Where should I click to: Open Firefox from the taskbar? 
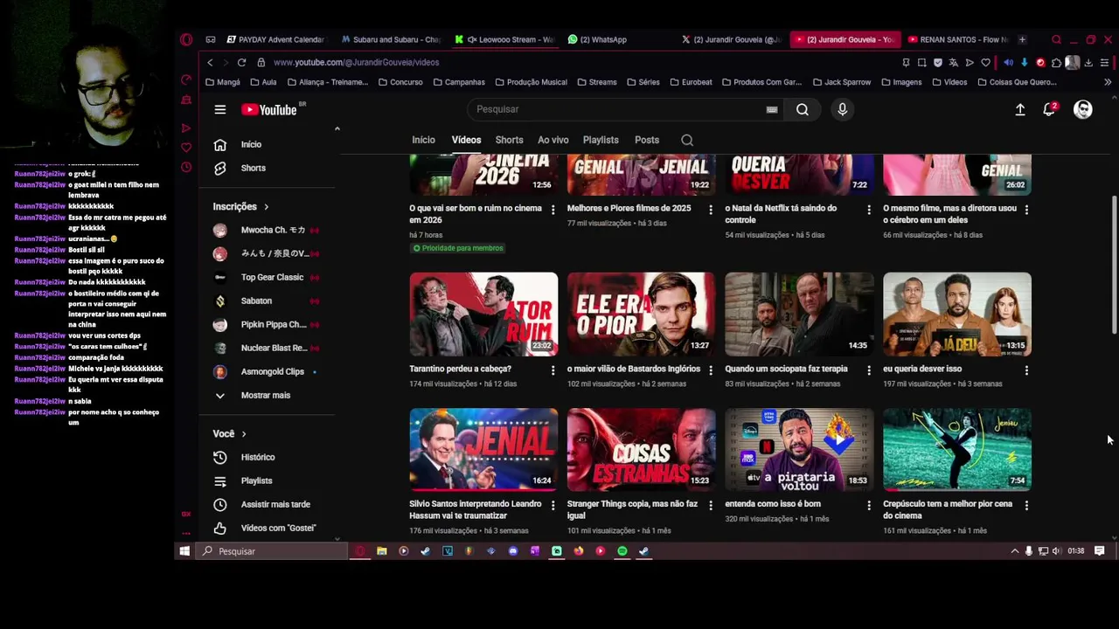pyautogui.click(x=578, y=551)
